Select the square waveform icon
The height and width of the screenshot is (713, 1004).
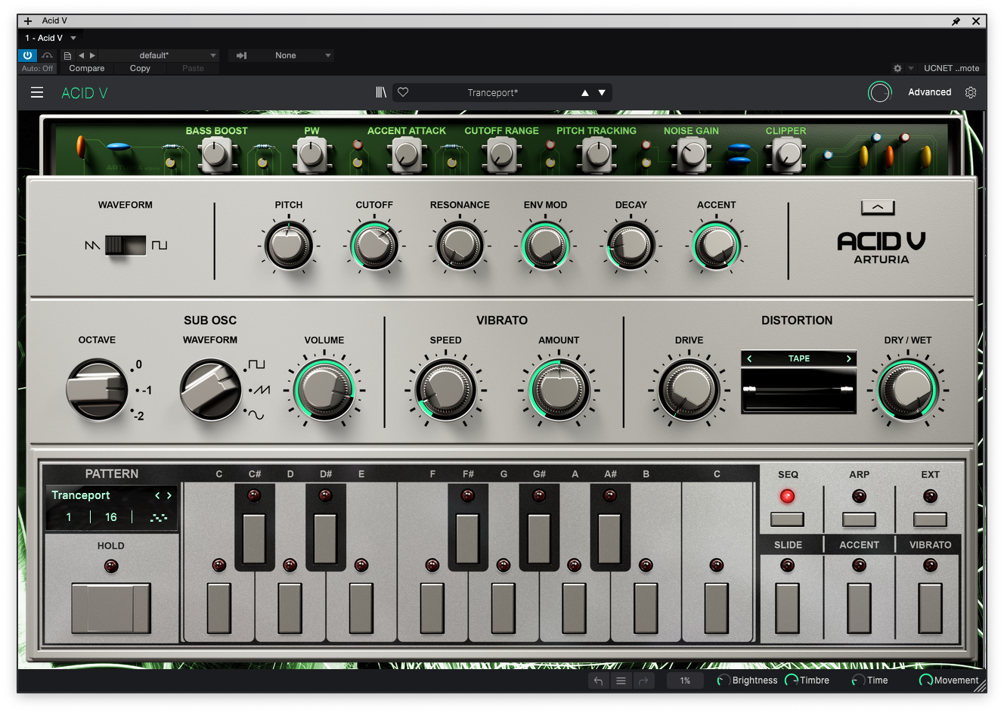point(159,245)
